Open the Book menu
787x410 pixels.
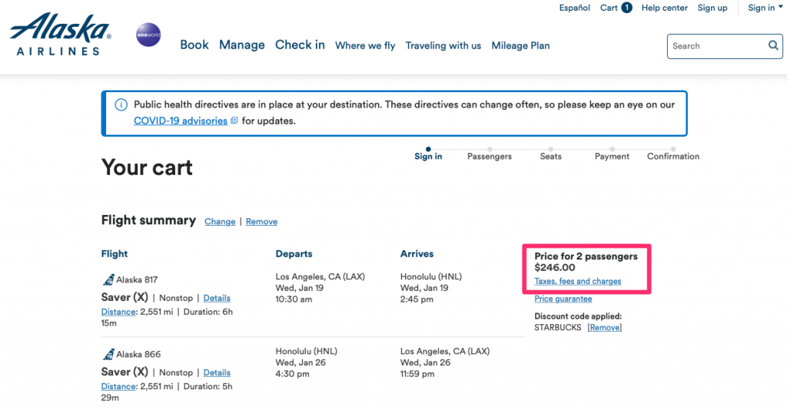click(x=194, y=45)
